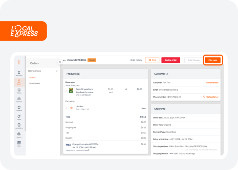The height and width of the screenshot is (170, 238).
Task: Click the Order Type Shipping row
Action: tap(186, 125)
